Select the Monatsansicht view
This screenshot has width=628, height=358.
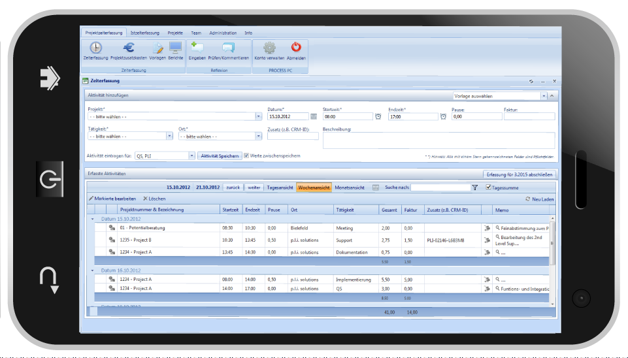click(x=350, y=187)
